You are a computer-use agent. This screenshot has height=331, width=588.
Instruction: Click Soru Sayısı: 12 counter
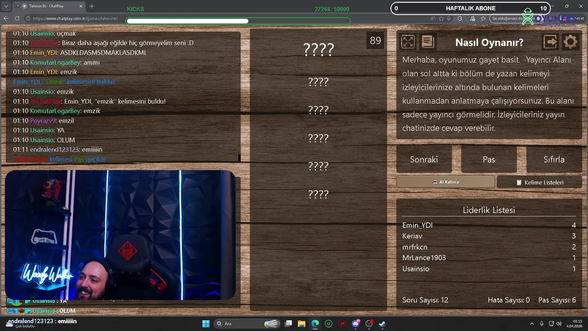click(x=425, y=300)
